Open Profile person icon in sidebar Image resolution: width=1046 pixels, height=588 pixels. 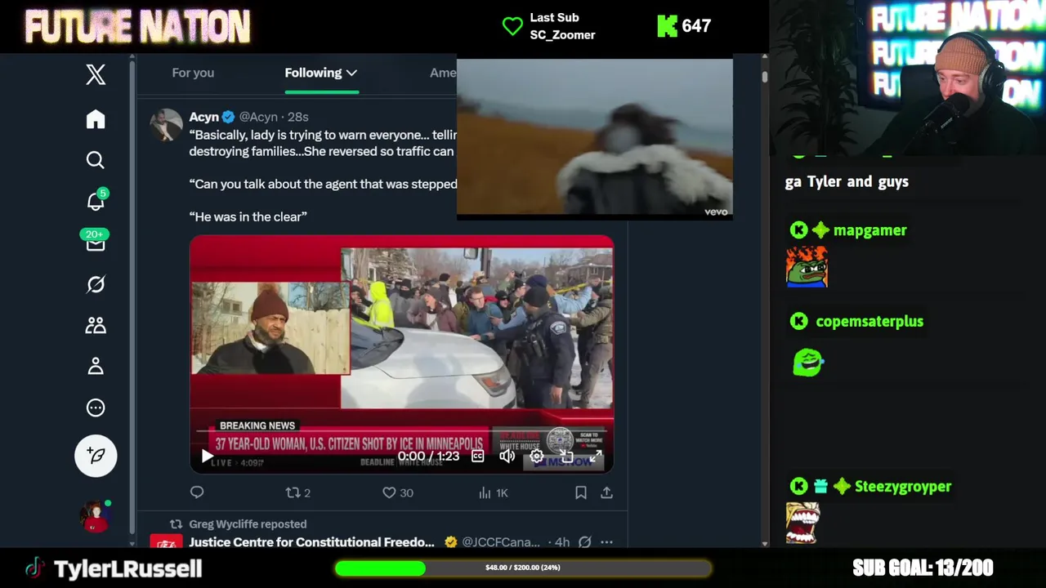tap(96, 366)
